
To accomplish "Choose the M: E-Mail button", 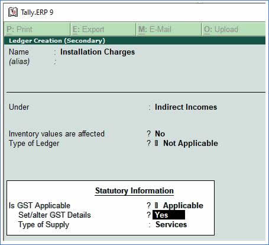I will (168, 30).
